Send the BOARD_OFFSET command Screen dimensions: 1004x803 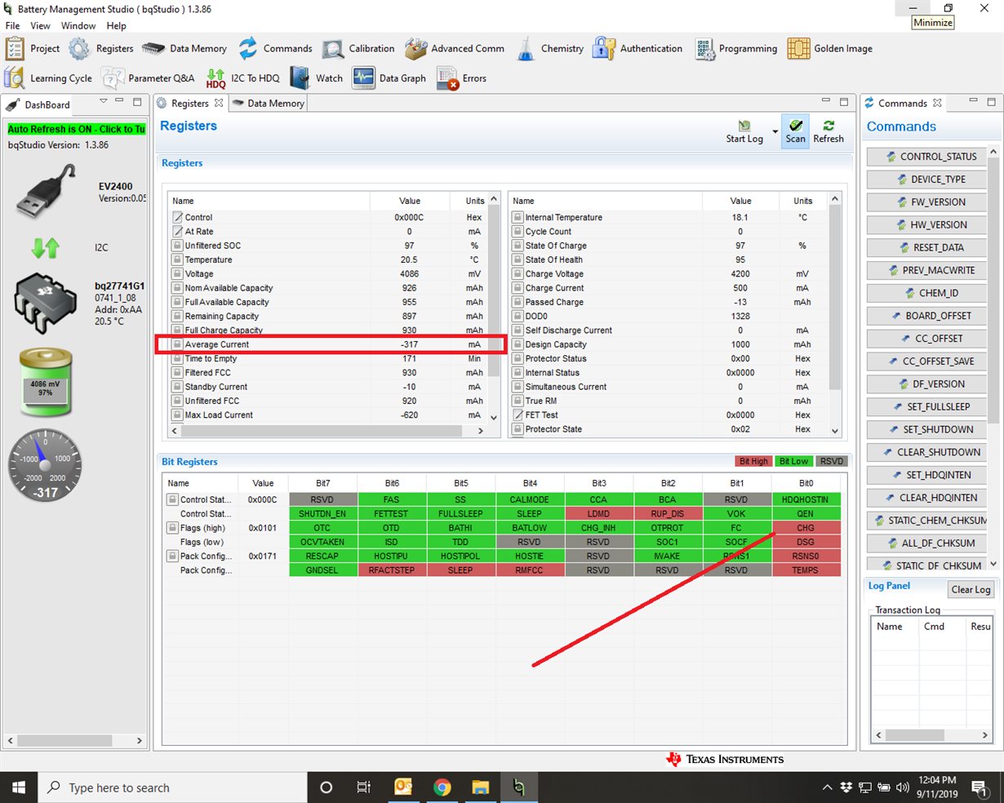(x=928, y=316)
